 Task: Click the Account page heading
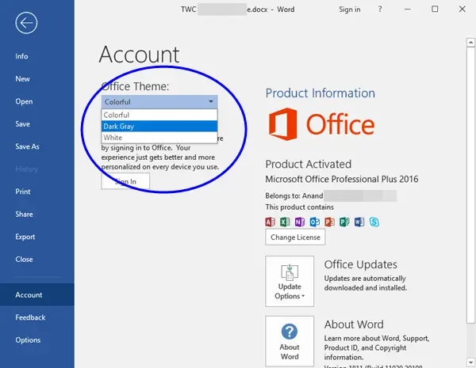click(140, 55)
